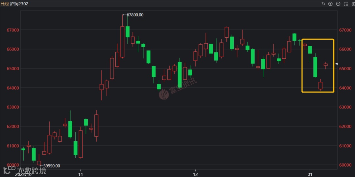This screenshot has width=355, height=177.
Task: Open the pop-out window icon
Action: [346, 4]
